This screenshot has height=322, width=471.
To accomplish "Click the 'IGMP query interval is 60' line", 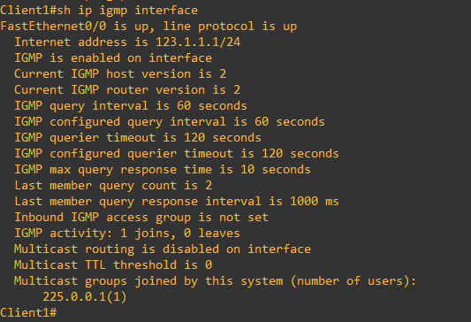I will [131, 106].
